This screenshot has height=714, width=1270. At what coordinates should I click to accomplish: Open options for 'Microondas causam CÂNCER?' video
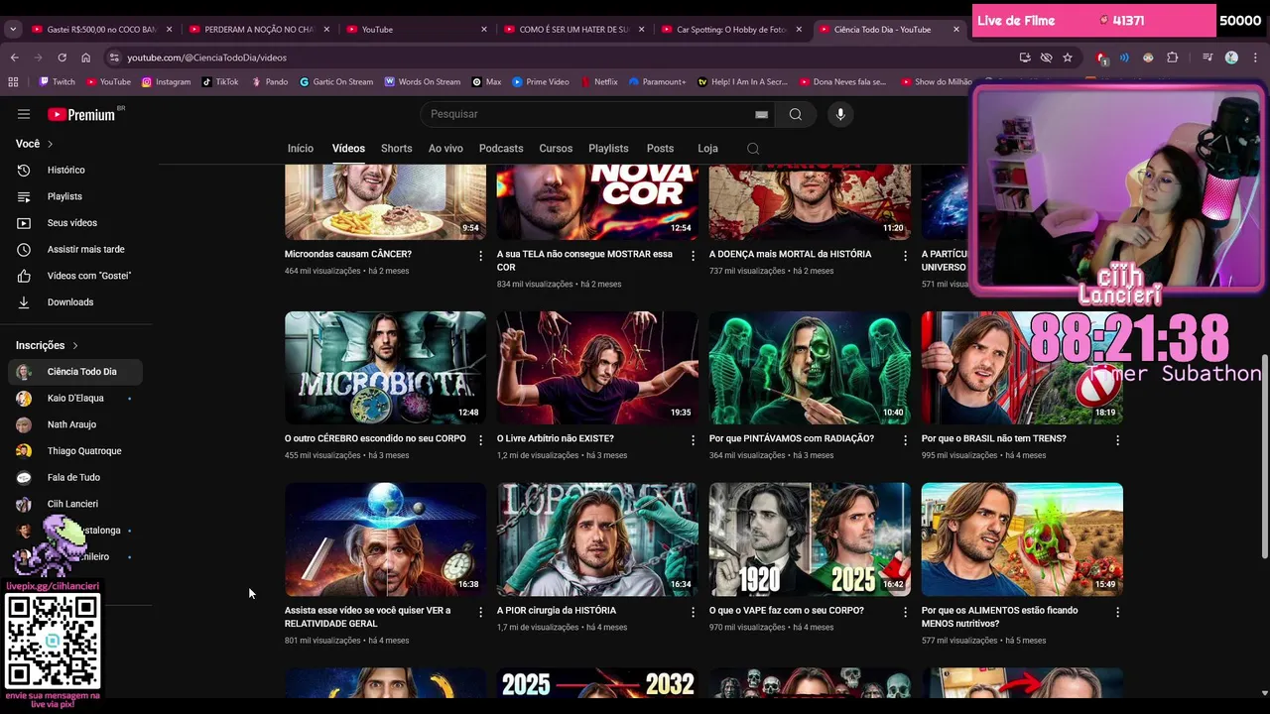(480, 255)
